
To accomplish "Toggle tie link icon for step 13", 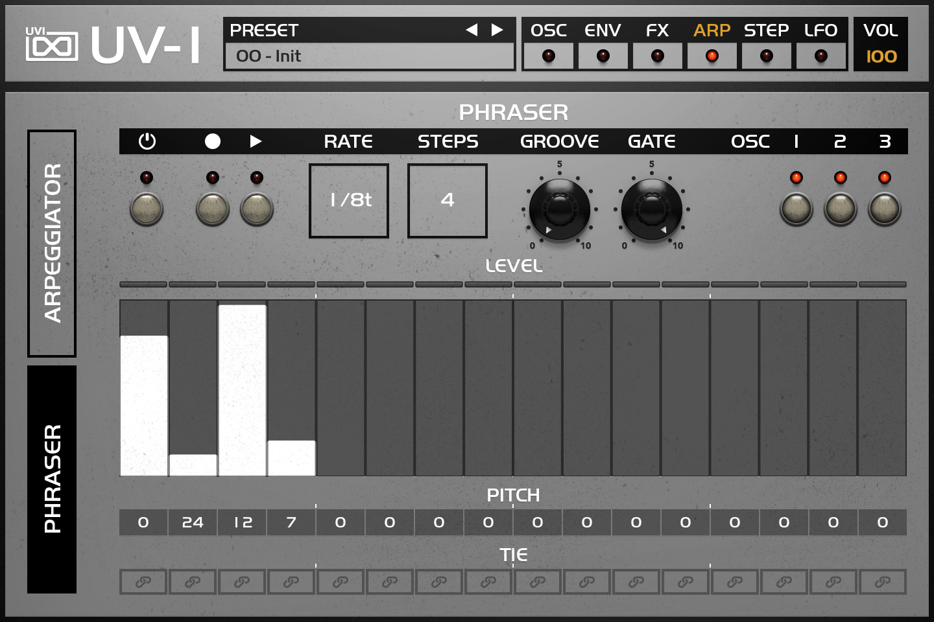I will click(x=736, y=582).
